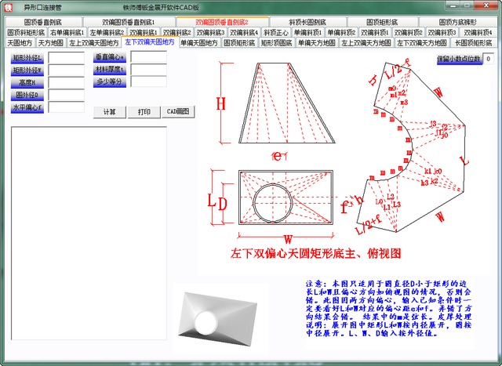Viewport: 502px width, 366px height.
Task: Click the 3D rendered duct preview image
Action: (218, 319)
